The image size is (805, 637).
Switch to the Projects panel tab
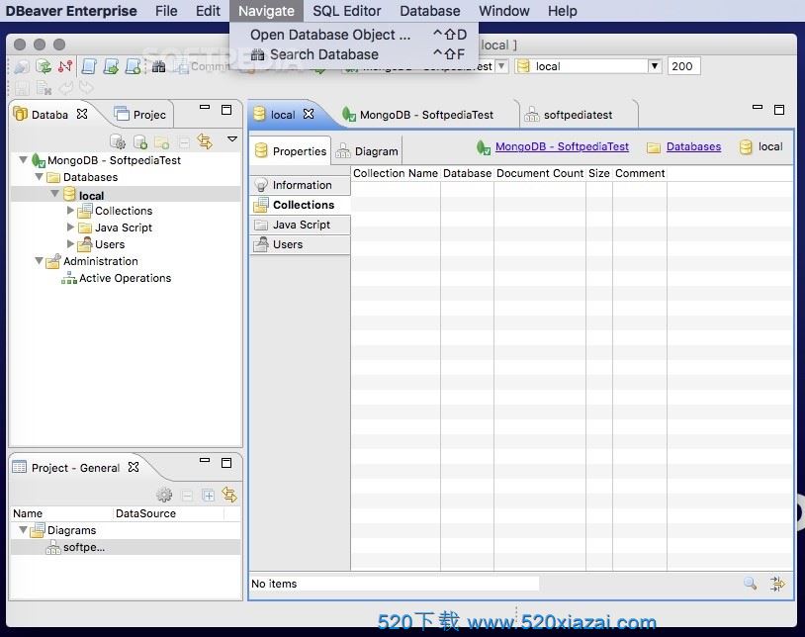(x=140, y=115)
